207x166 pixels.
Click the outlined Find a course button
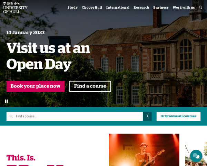click(x=90, y=86)
